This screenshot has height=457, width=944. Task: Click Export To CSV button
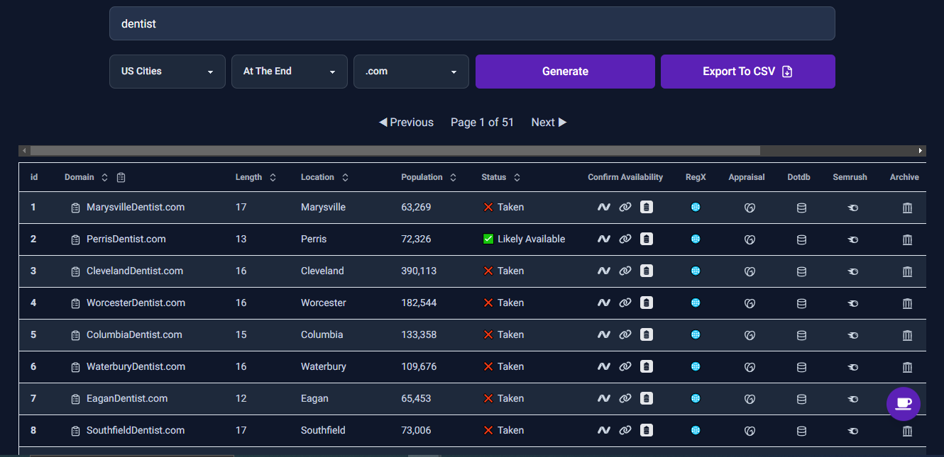pos(748,72)
